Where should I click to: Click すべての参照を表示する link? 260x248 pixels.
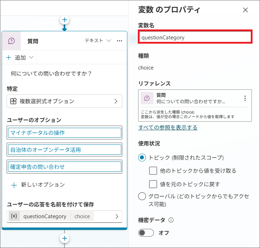click(168, 127)
